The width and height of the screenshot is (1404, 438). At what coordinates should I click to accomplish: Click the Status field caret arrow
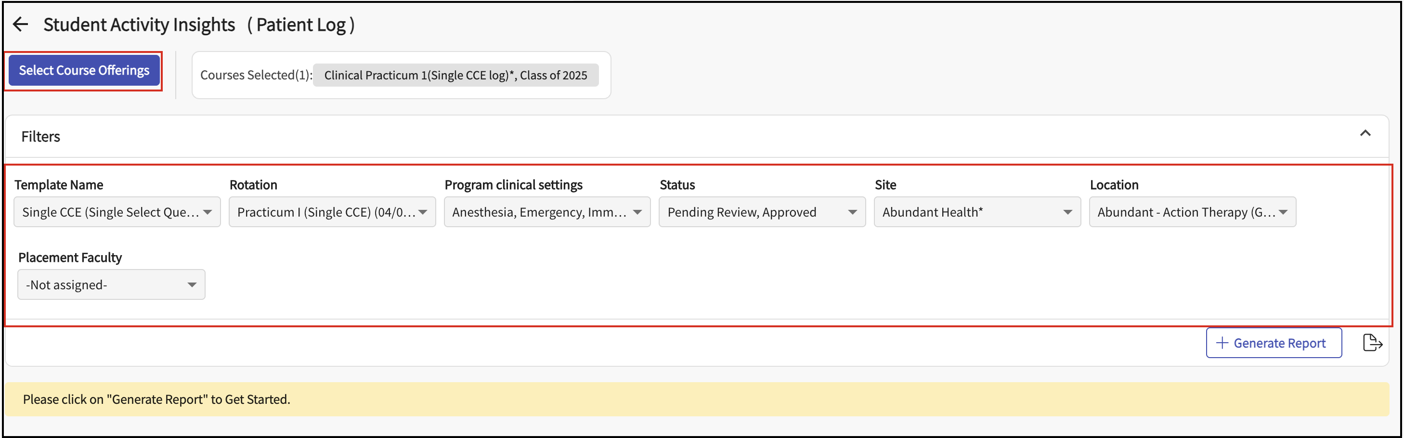[852, 212]
